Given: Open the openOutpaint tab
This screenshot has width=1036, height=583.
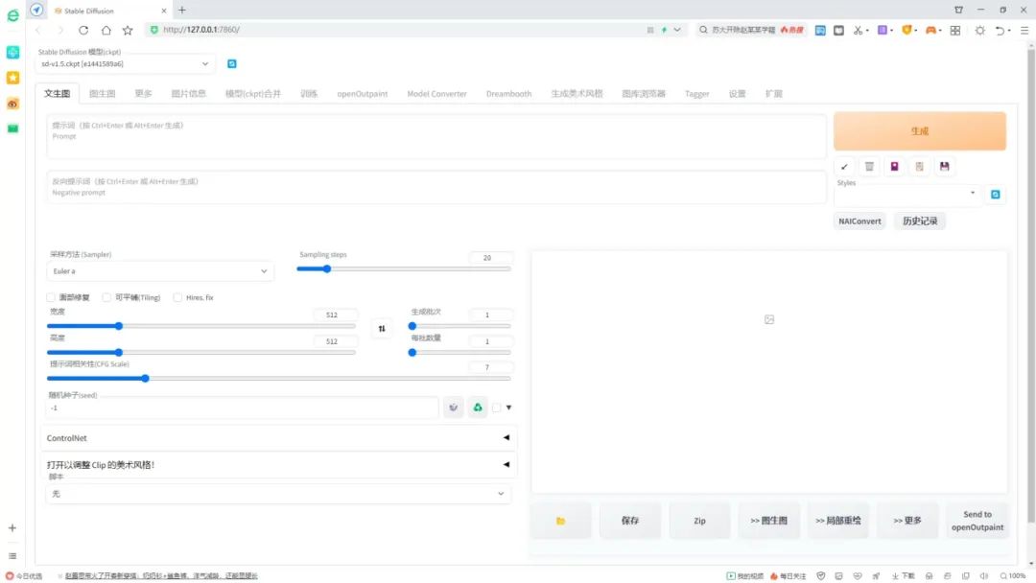Looking at the screenshot, I should (x=362, y=94).
